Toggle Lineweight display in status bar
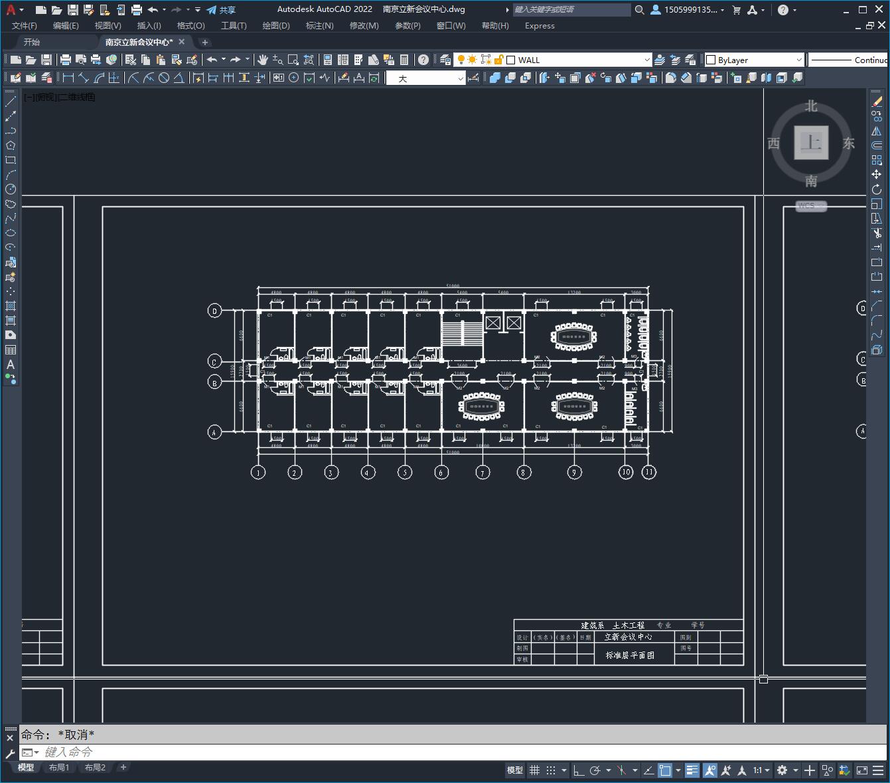 (x=692, y=770)
